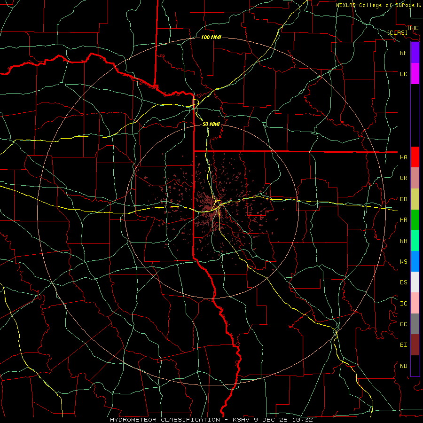Screen dimensions: 423x423
Task: Click the DS white legend swatch
Action: 415,282
